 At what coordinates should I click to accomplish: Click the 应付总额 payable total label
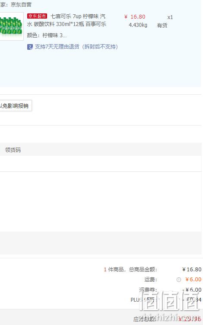pyautogui.click(x=145, y=319)
